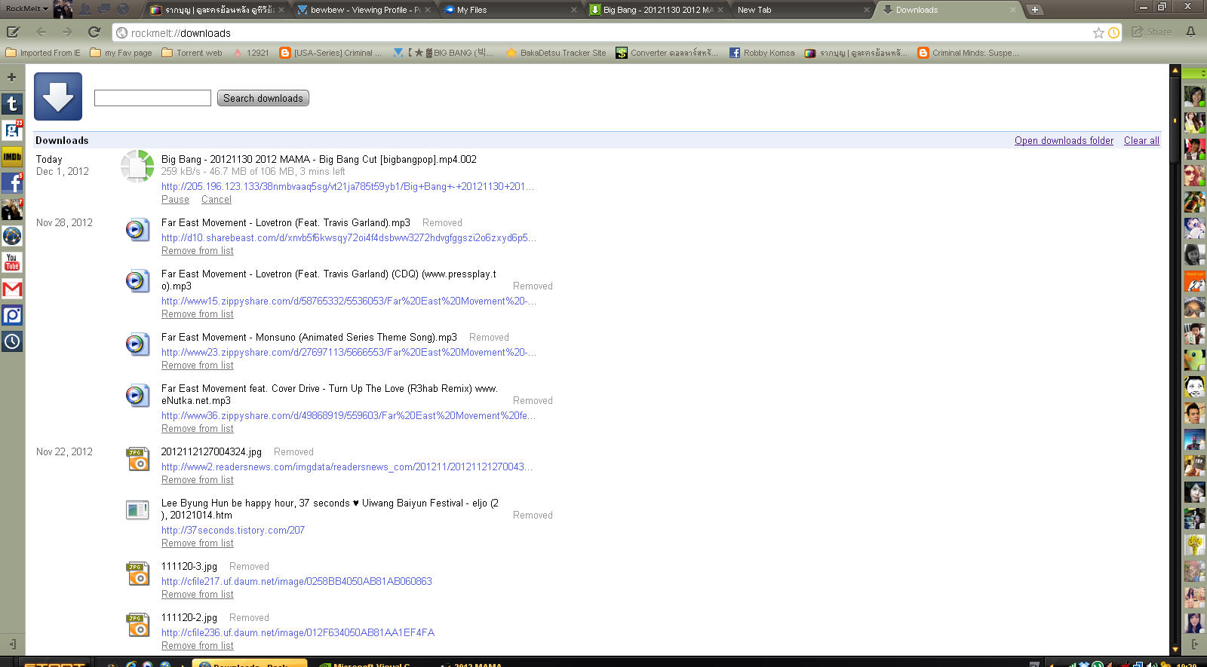Click the profile picture next to RockMelt menu
Viewport: 1207px width, 667px height.
click(x=63, y=9)
